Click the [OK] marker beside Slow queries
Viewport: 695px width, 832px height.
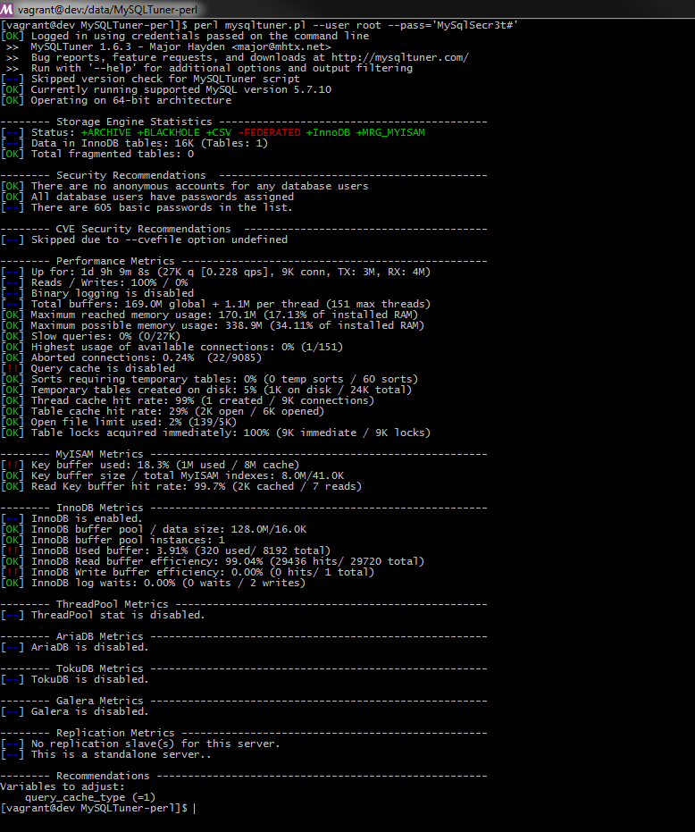(13, 336)
